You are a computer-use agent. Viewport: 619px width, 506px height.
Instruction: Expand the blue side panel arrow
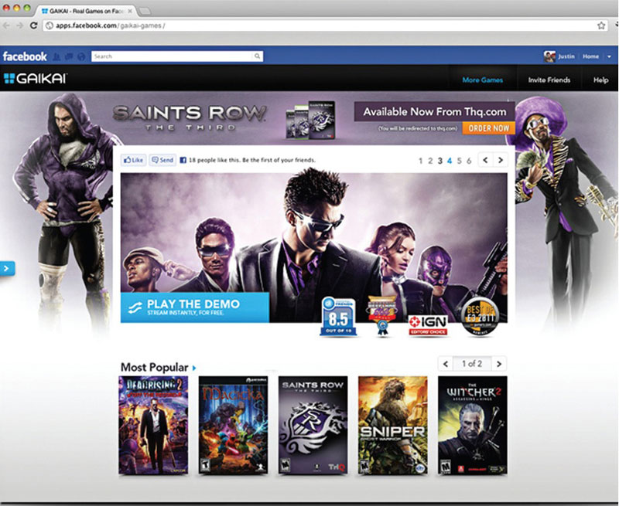pyautogui.click(x=7, y=268)
